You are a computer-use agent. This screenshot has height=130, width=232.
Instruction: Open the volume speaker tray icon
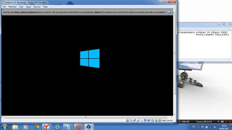[x=215, y=127]
